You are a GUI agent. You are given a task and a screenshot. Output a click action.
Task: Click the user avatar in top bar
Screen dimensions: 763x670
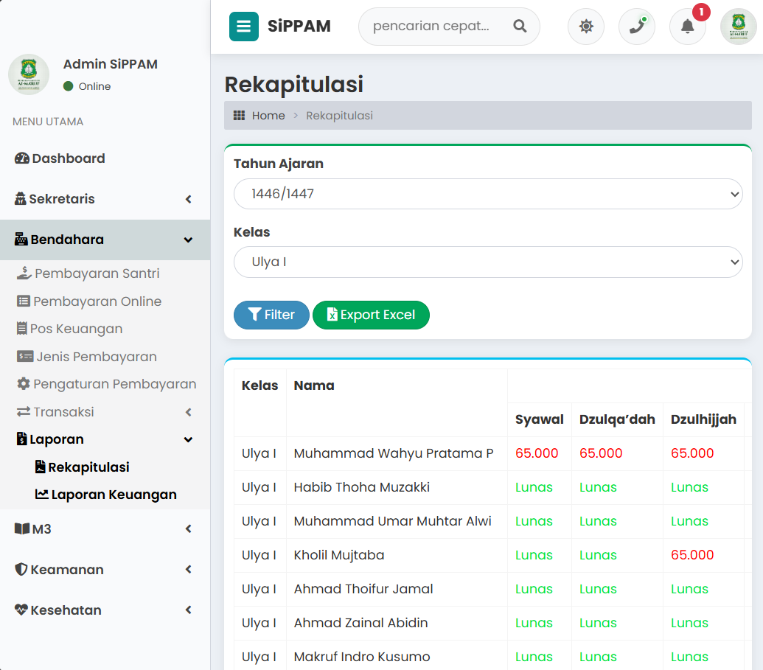point(738,27)
